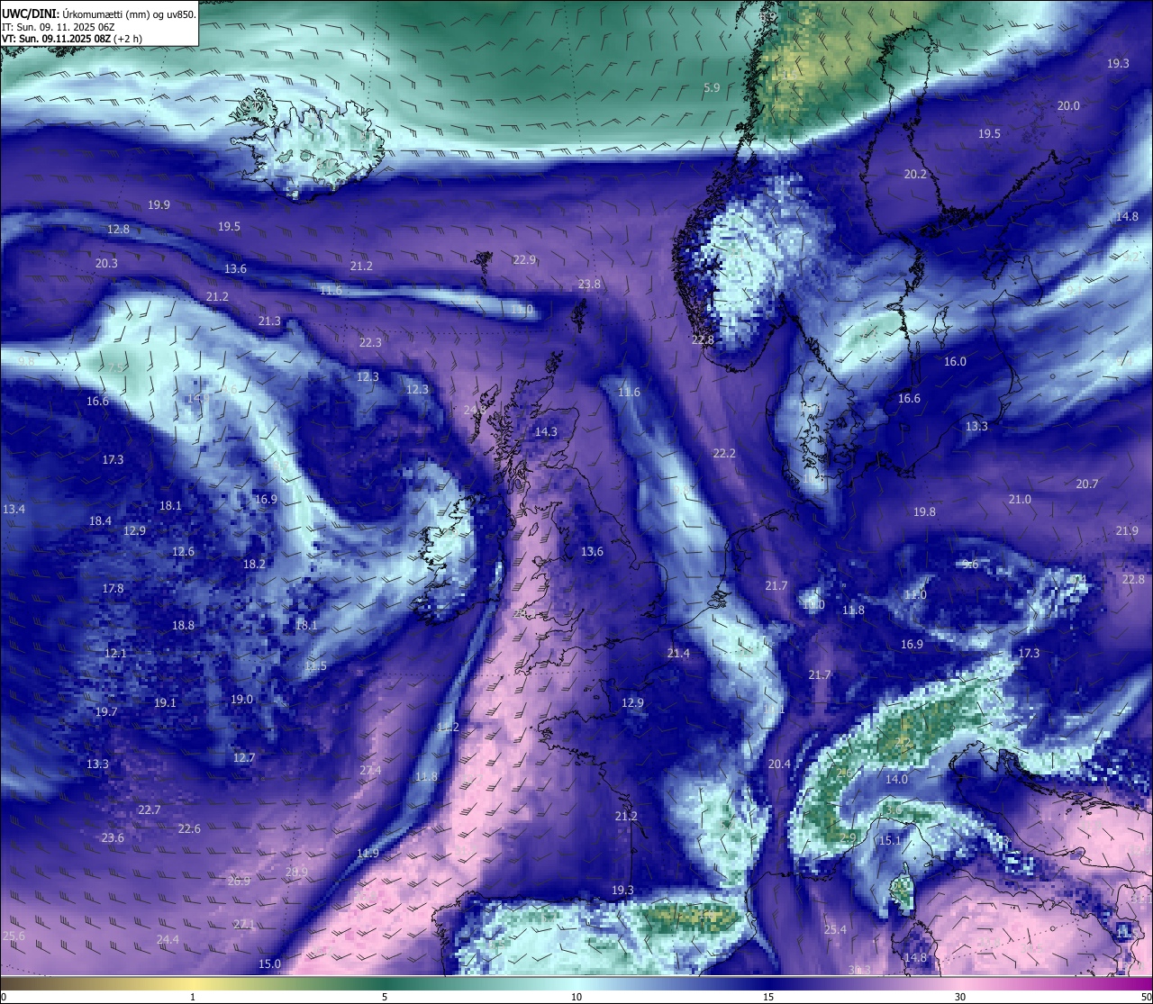Click the 11.9 map value

coord(368,853)
